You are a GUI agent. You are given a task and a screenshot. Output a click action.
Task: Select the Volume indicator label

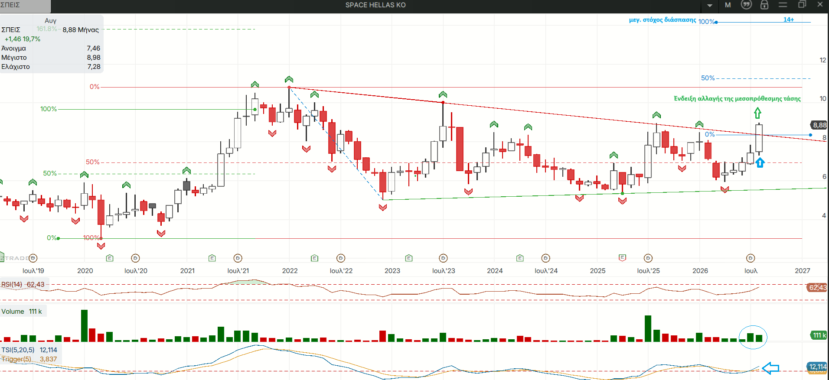13,312
